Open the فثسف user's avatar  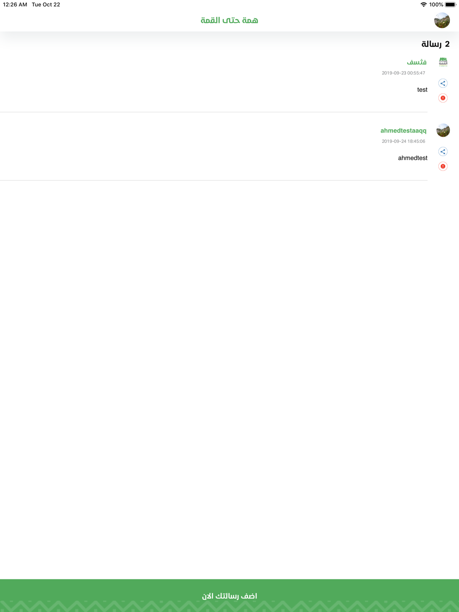click(x=443, y=62)
